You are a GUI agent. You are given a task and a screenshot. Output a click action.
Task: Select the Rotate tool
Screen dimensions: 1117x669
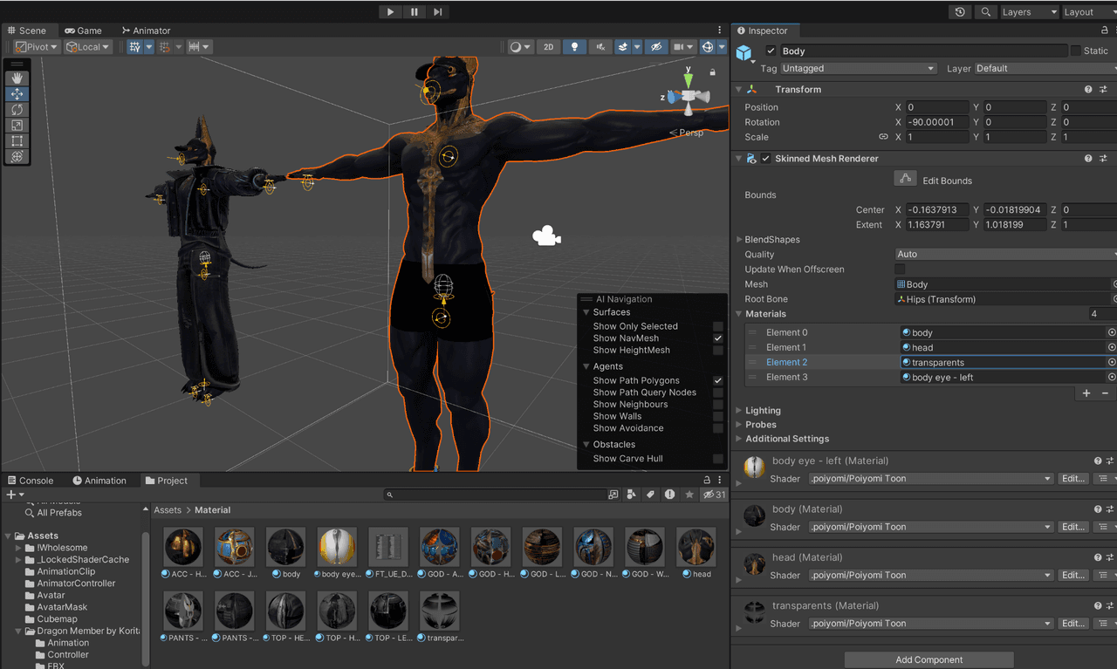click(17, 110)
